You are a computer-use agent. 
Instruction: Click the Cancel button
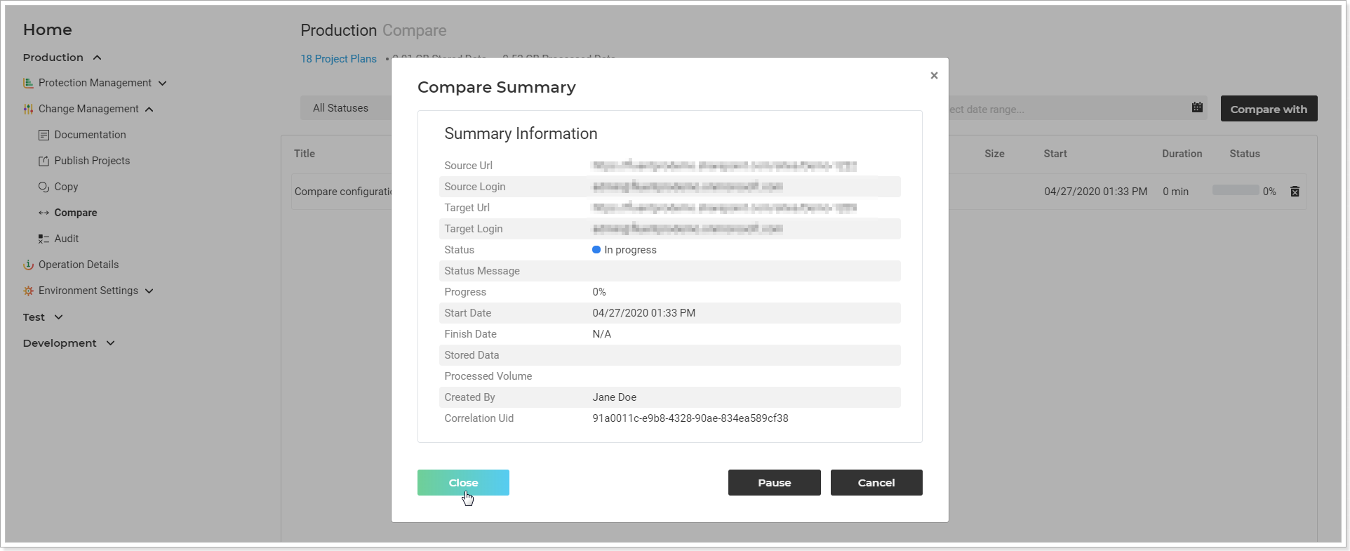pyautogui.click(x=876, y=482)
